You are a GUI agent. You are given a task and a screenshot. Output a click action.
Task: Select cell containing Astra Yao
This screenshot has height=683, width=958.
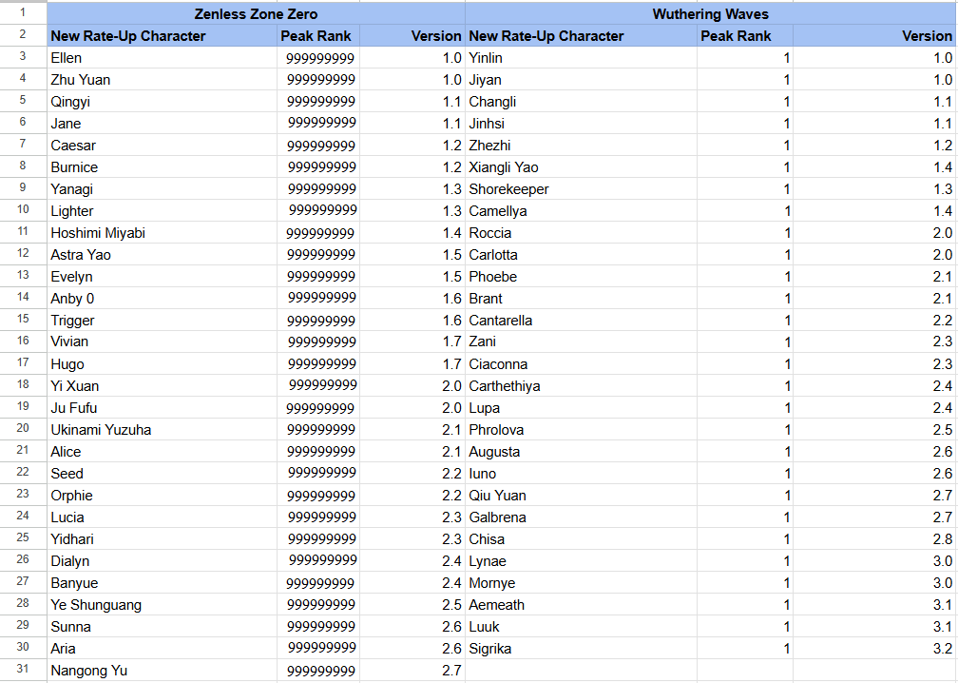[x=162, y=255]
